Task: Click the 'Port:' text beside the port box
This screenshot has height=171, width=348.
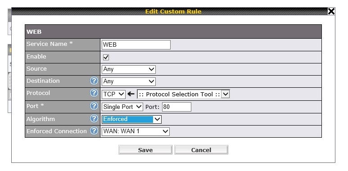Action: (x=152, y=107)
